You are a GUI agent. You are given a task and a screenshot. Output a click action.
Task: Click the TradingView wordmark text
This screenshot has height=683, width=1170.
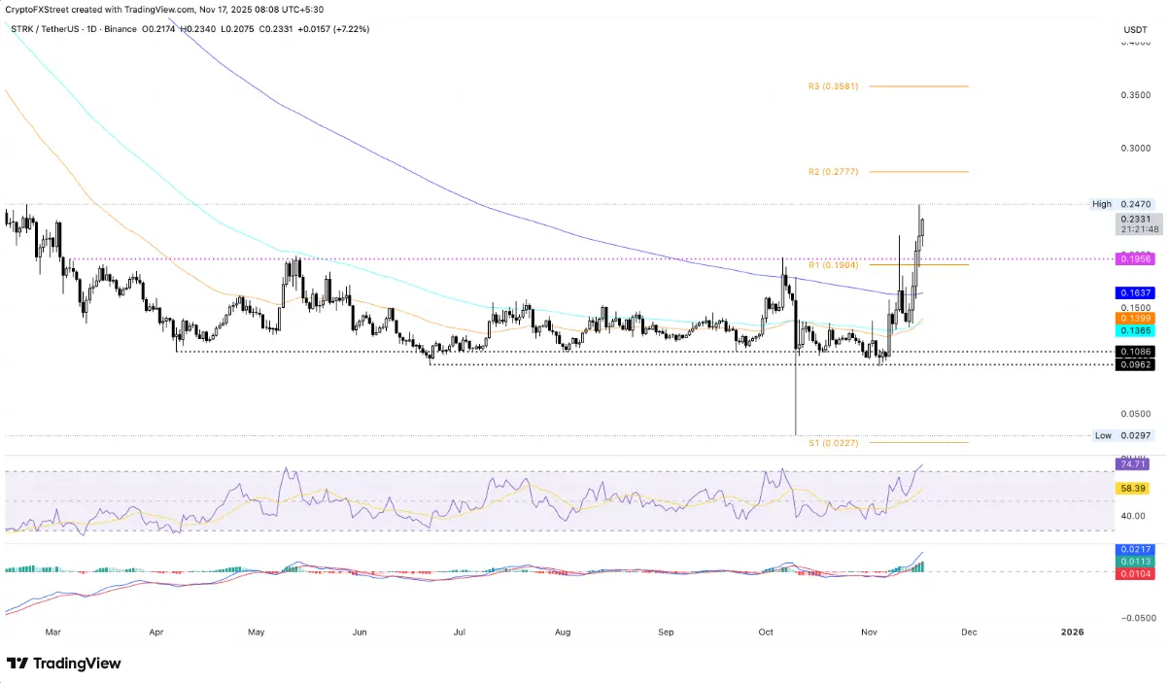[78, 664]
